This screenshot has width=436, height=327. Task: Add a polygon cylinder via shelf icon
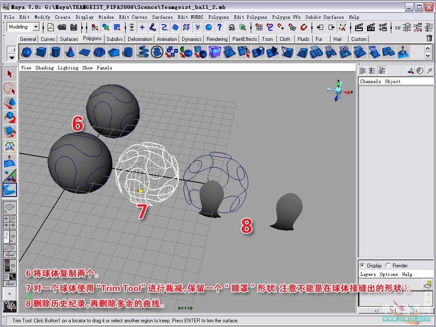(x=56, y=52)
